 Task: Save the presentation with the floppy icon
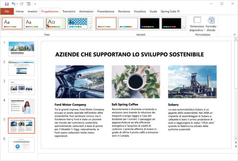[x=7, y=4]
